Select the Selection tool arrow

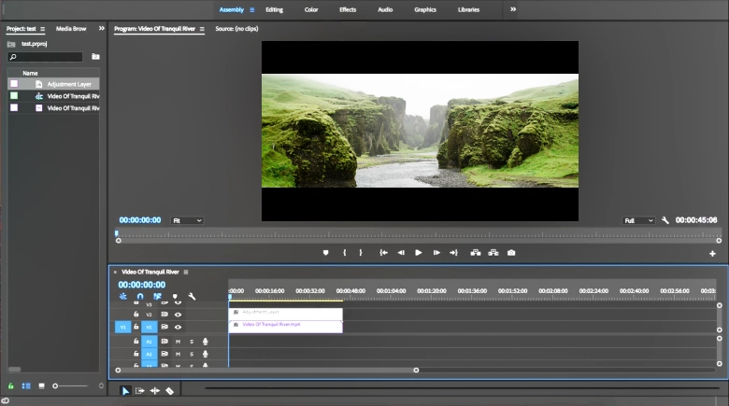pos(125,391)
